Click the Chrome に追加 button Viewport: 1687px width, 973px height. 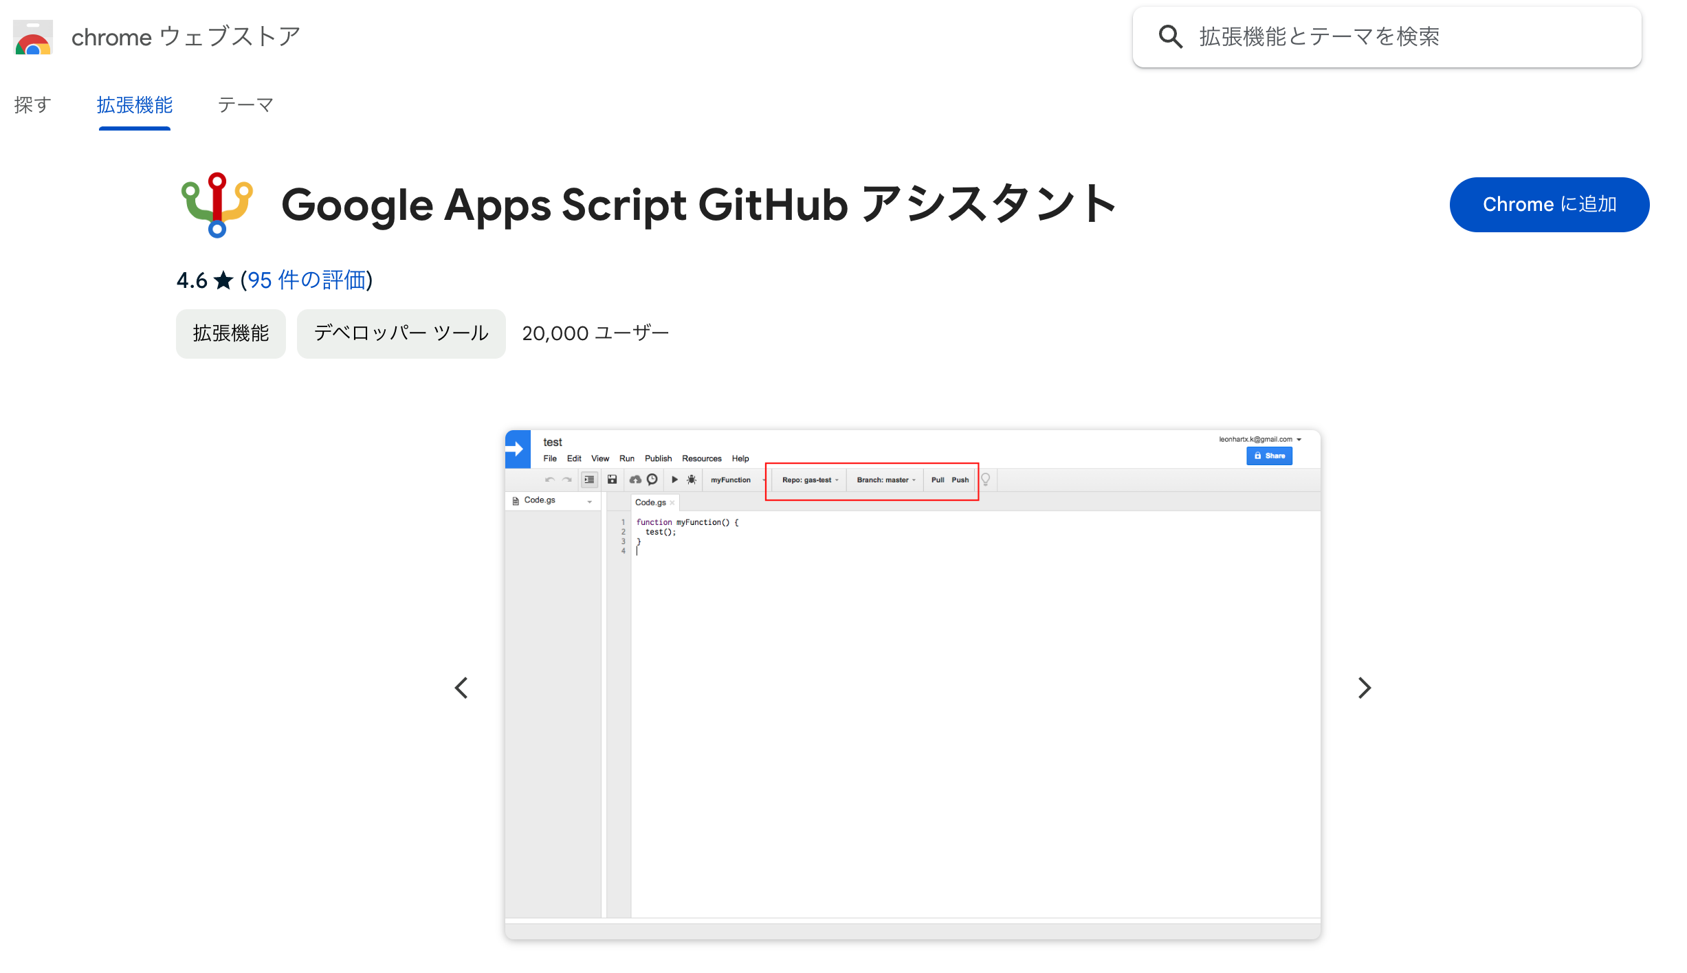click(x=1549, y=204)
